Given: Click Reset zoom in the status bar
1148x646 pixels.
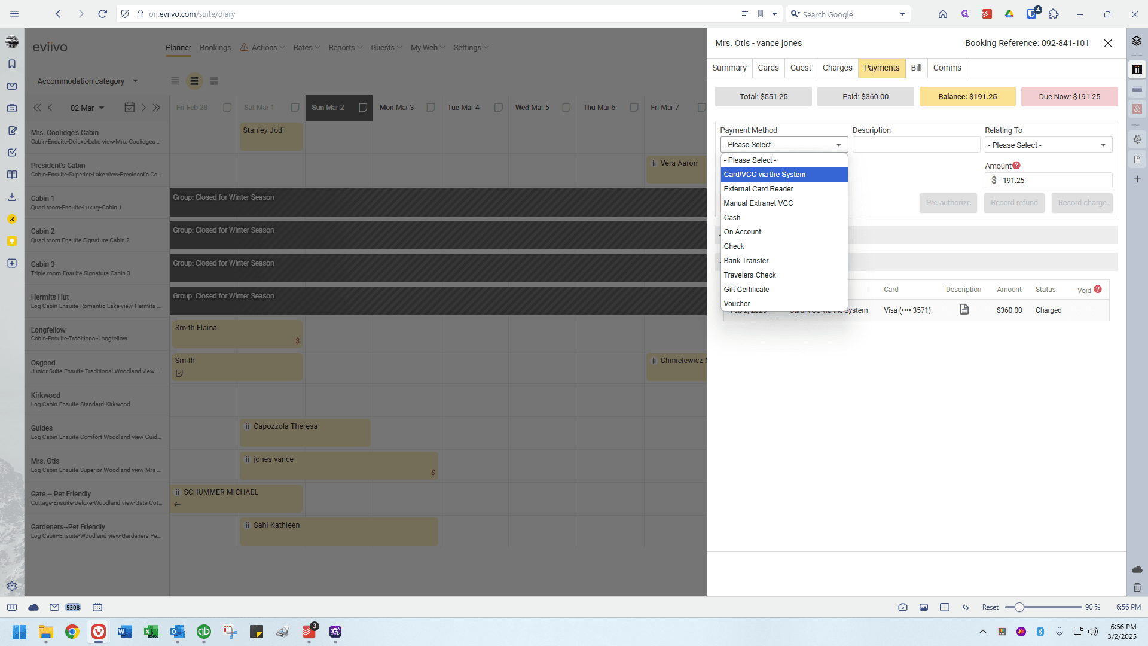Looking at the screenshot, I should pos(990,607).
